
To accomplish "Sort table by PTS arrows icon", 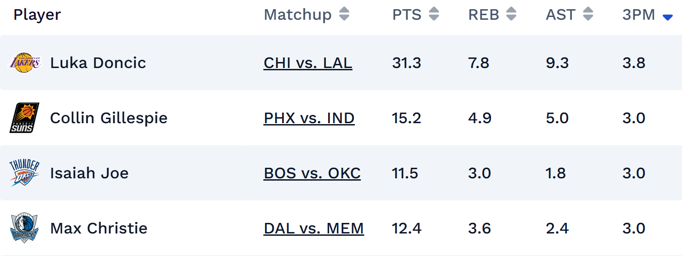I will (x=433, y=15).
